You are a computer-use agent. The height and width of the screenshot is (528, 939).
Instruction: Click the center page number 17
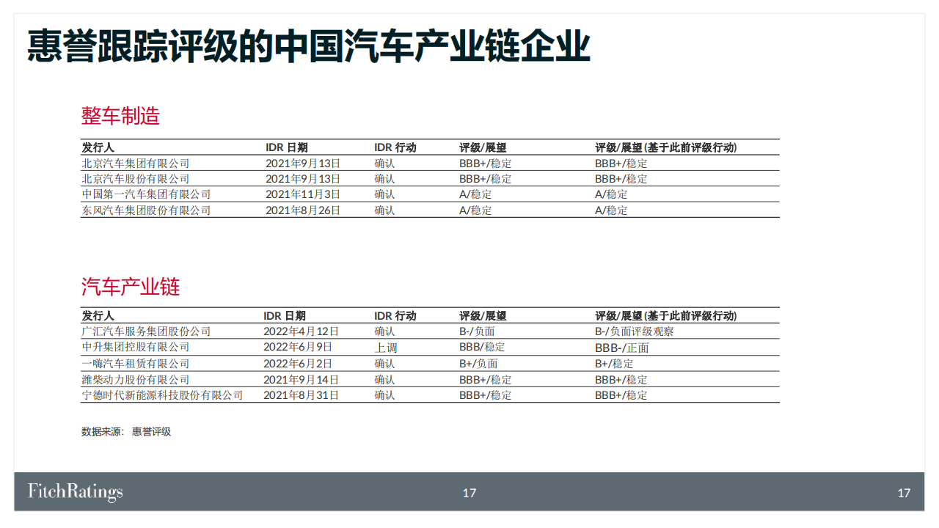pos(469,493)
